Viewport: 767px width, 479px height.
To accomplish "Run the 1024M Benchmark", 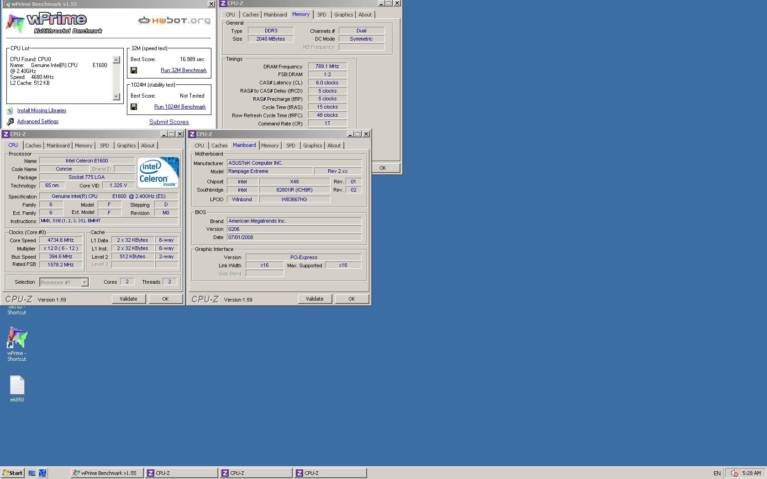I will 180,107.
